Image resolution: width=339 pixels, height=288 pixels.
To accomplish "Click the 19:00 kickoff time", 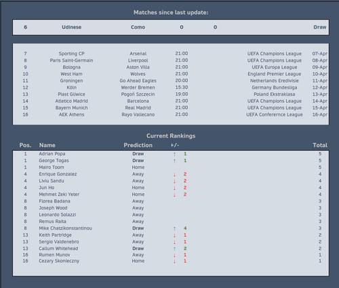I will [182, 94].
